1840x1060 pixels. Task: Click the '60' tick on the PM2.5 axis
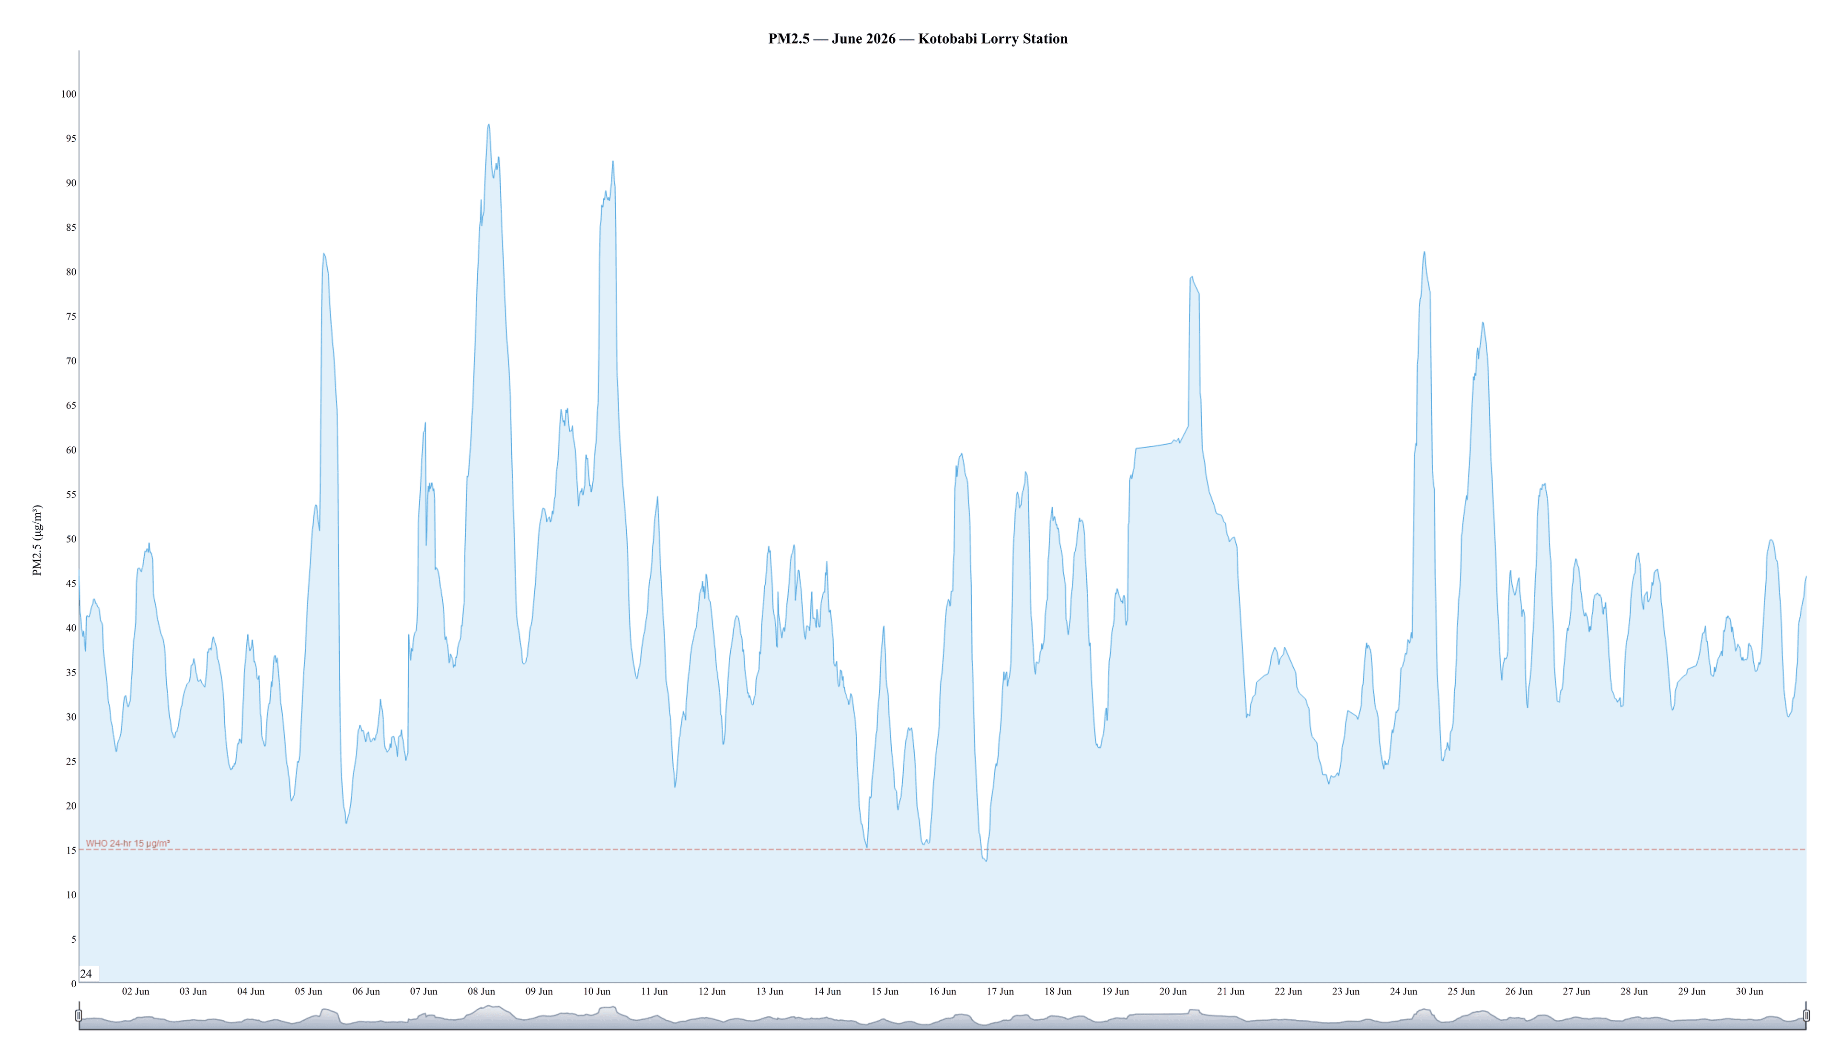70,450
